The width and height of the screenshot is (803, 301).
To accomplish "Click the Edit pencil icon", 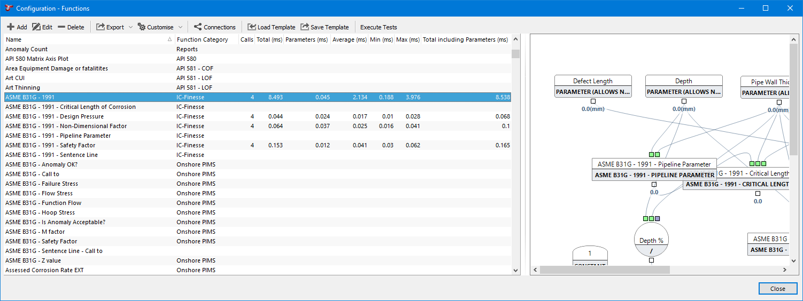I will point(36,27).
